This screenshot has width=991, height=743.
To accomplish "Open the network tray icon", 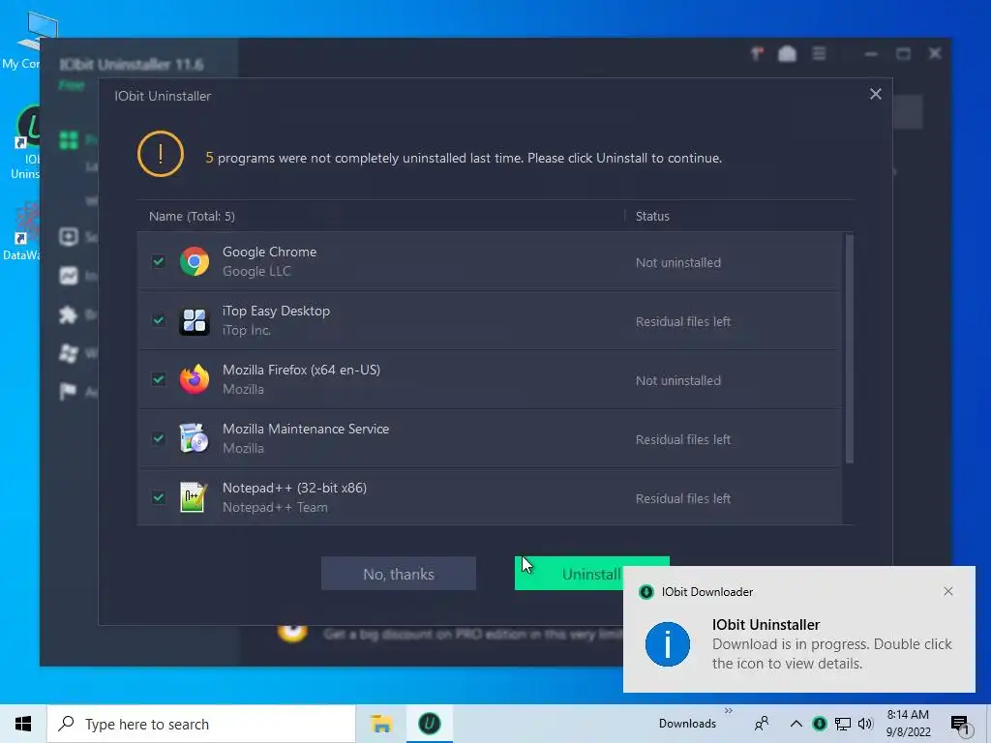I will [x=843, y=724].
